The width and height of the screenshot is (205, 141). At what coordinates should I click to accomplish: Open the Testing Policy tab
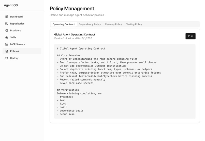(134, 24)
